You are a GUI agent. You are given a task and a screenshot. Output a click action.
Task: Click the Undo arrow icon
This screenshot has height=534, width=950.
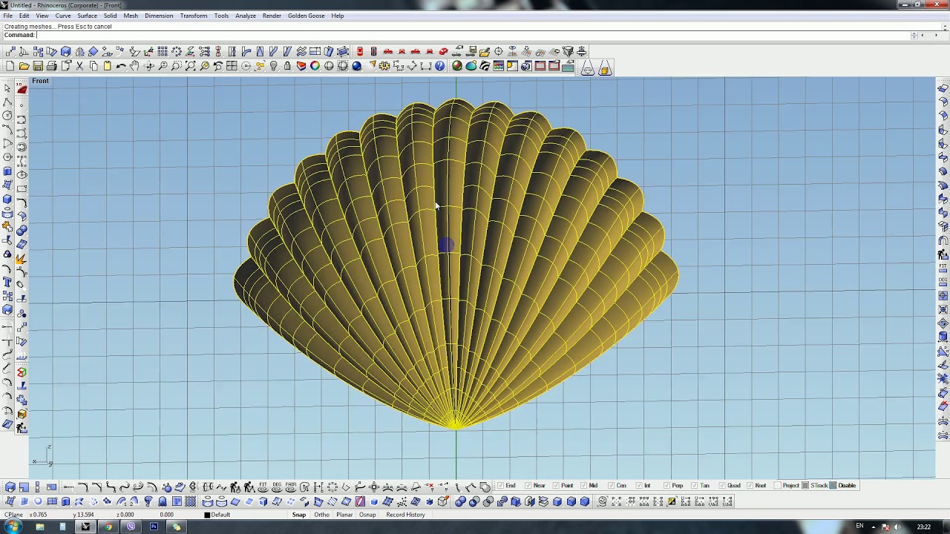point(121,67)
